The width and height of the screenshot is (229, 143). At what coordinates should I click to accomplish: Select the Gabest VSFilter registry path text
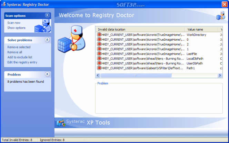tap(142, 68)
